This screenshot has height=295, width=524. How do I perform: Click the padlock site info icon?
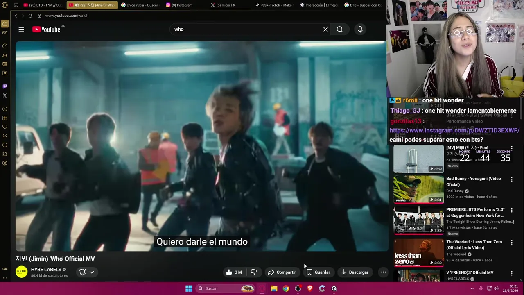pos(39,16)
